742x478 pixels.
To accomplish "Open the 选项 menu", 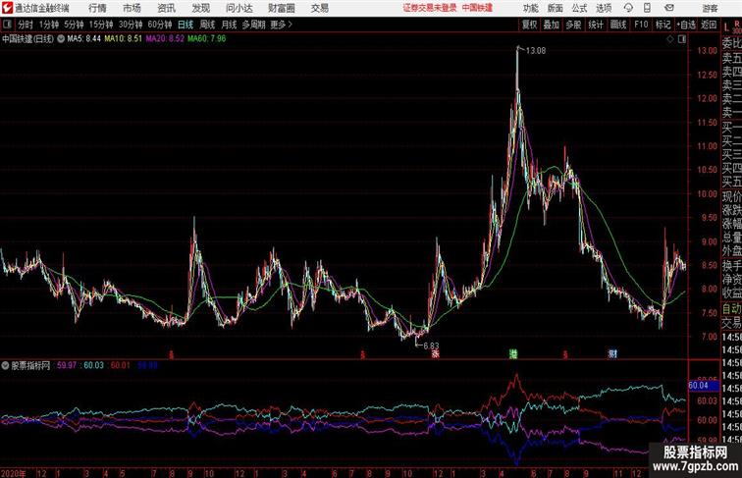I will pos(604,8).
